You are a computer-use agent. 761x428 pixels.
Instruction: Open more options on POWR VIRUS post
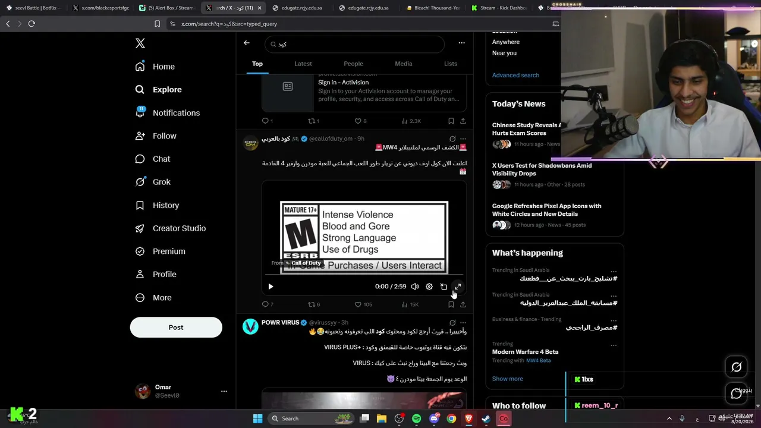click(463, 323)
